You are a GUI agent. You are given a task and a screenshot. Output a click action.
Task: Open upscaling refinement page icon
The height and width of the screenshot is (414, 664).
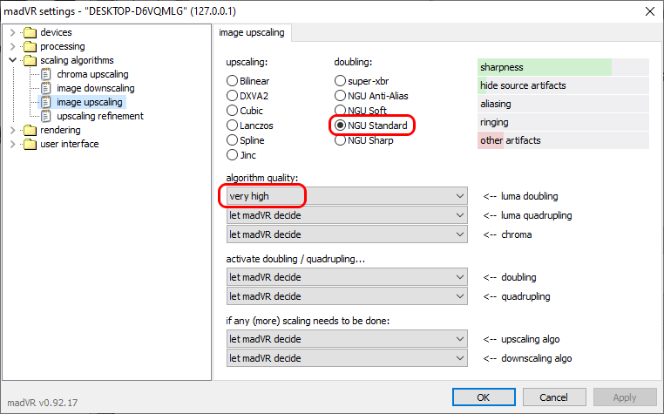(x=47, y=116)
